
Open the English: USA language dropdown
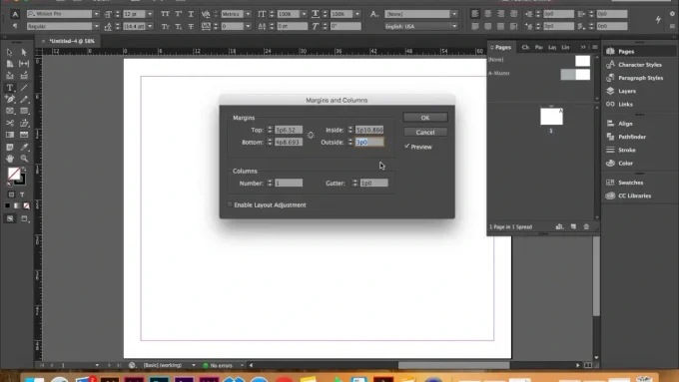pyautogui.click(x=420, y=26)
